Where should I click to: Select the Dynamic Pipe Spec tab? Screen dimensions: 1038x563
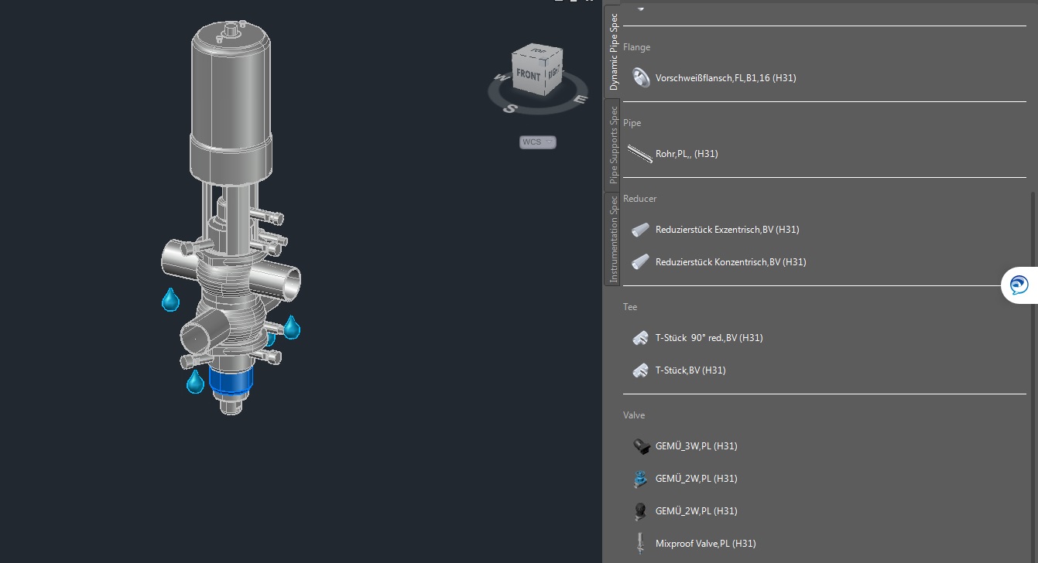tap(612, 49)
